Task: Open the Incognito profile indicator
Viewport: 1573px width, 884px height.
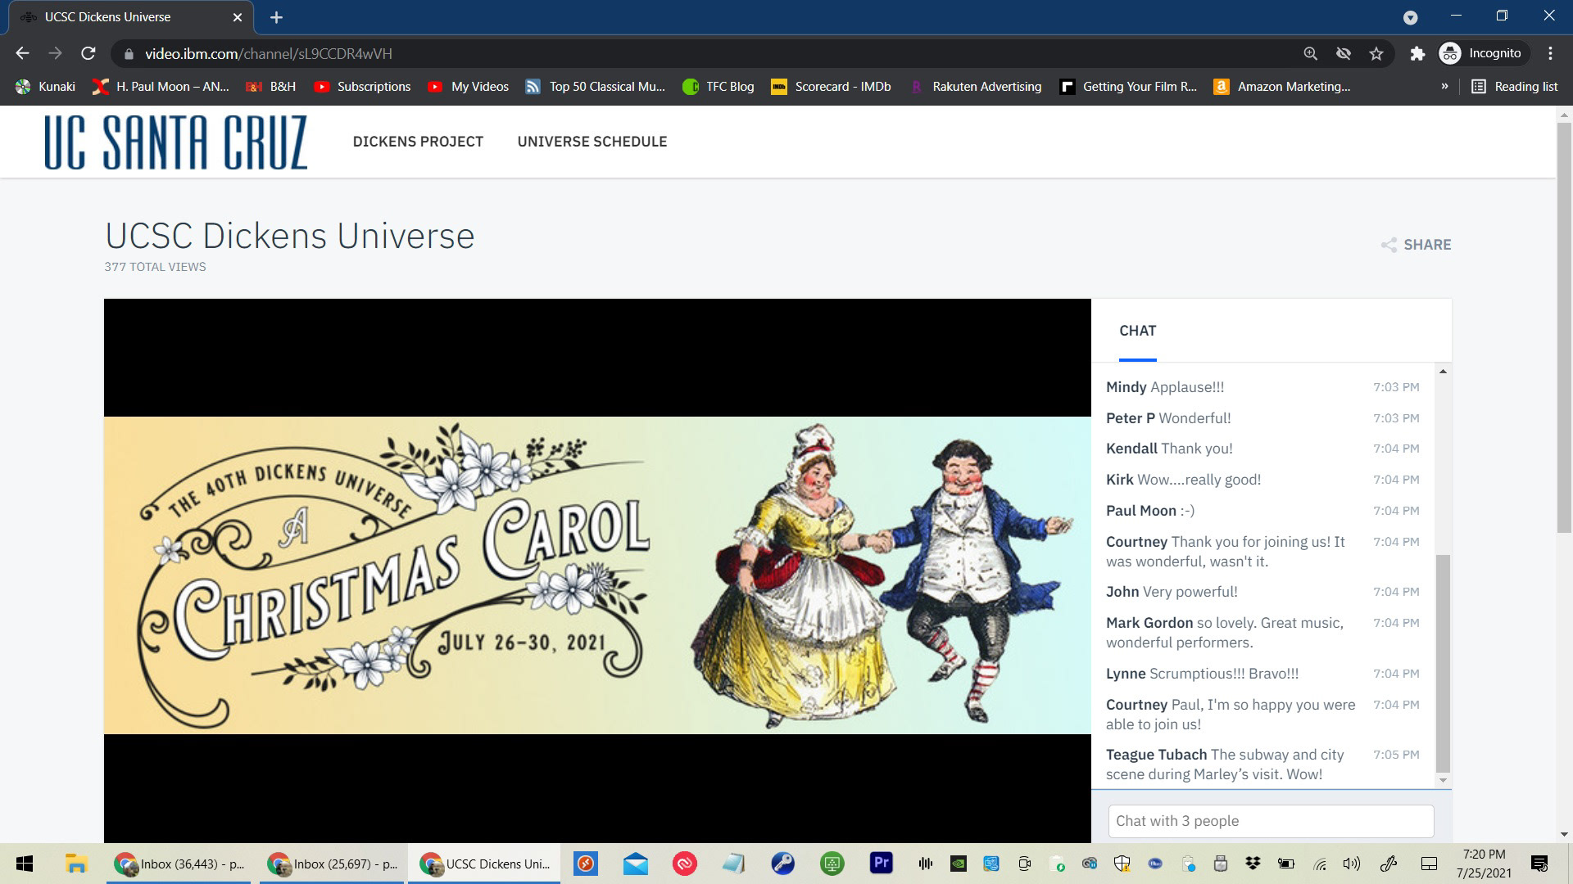Action: point(1481,53)
